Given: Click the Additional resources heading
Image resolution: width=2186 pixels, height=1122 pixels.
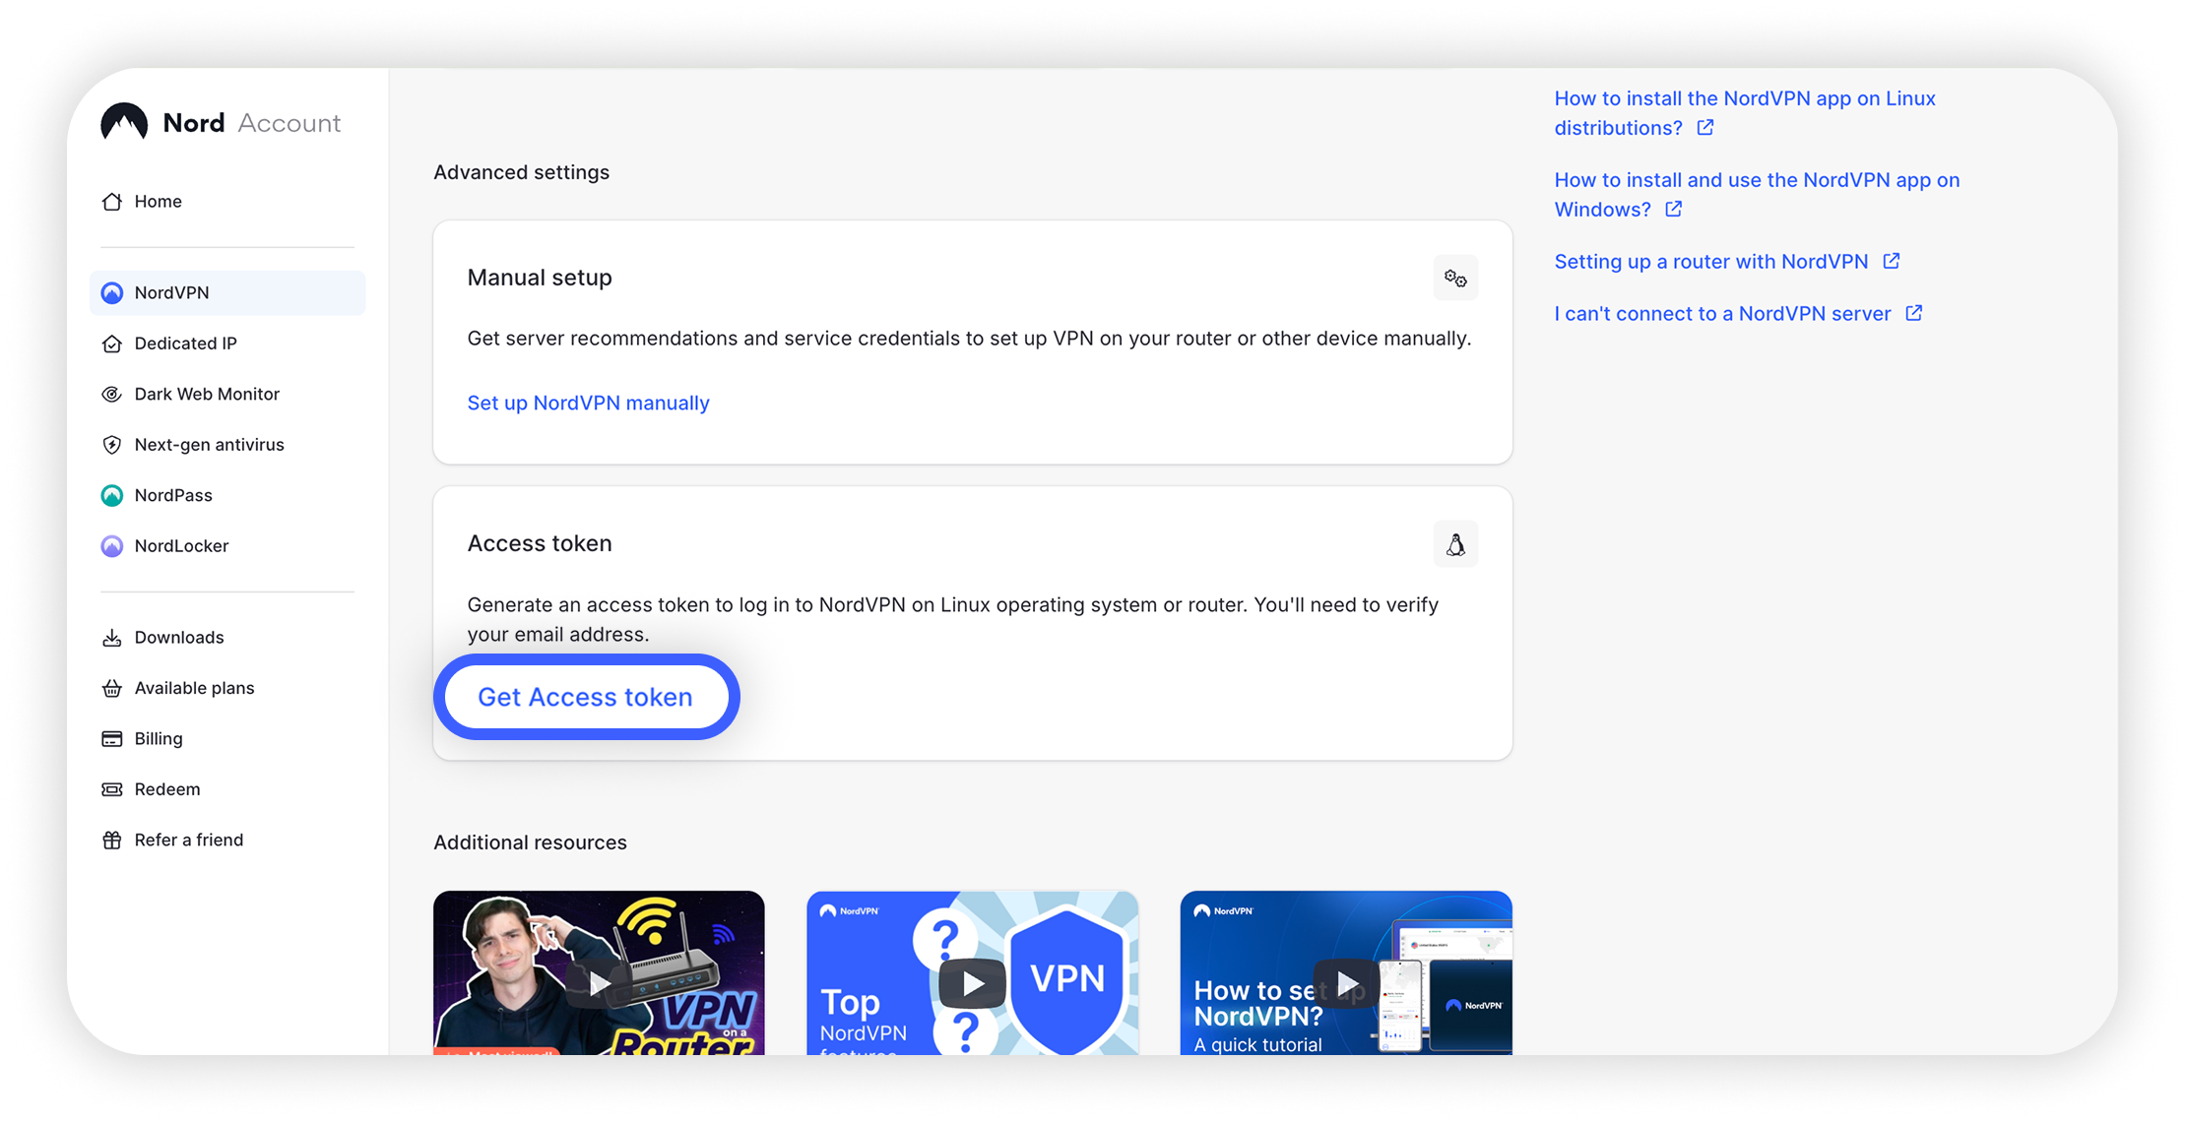Looking at the screenshot, I should pyautogui.click(x=530, y=842).
